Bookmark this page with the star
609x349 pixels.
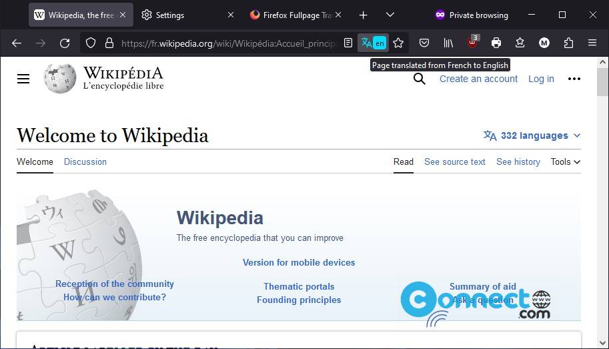tap(398, 43)
